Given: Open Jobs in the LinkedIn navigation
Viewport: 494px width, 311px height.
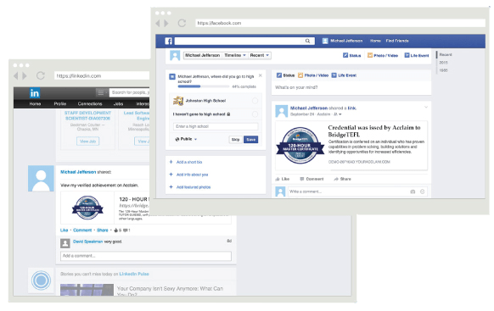Looking at the screenshot, I should (x=118, y=103).
